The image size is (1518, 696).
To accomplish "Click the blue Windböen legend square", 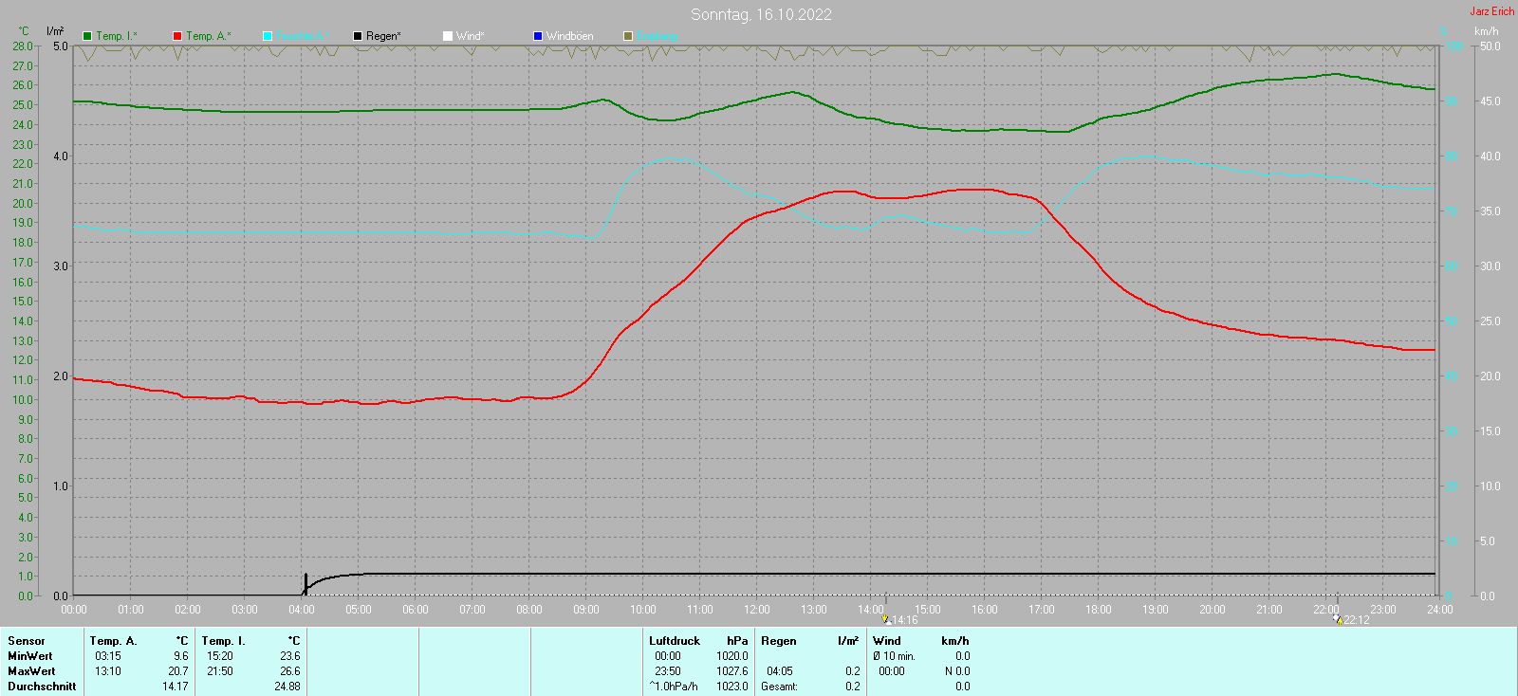I will [x=538, y=36].
